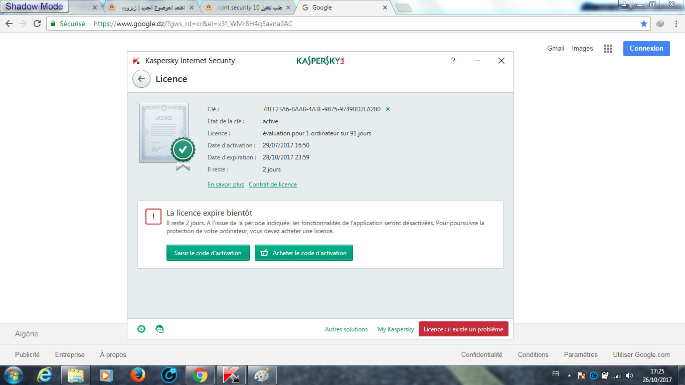Open Paint from the taskbar

click(x=262, y=375)
